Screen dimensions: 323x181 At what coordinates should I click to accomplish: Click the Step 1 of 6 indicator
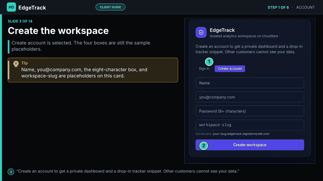tap(278, 7)
